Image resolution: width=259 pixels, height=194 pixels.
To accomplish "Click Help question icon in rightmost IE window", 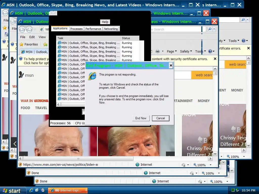I will [x=244, y=41].
